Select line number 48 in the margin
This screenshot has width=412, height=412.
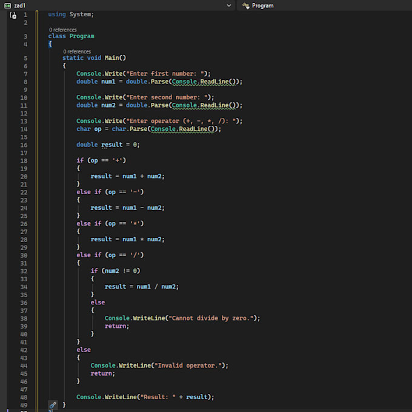24,397
